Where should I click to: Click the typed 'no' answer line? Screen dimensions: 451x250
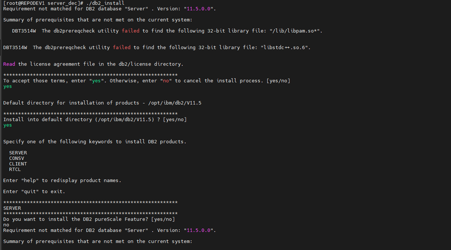[6, 225]
